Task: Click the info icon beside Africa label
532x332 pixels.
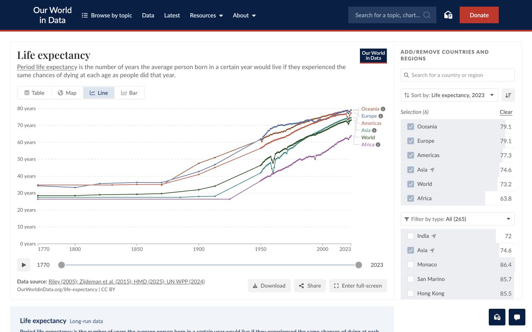Action: coord(378,144)
